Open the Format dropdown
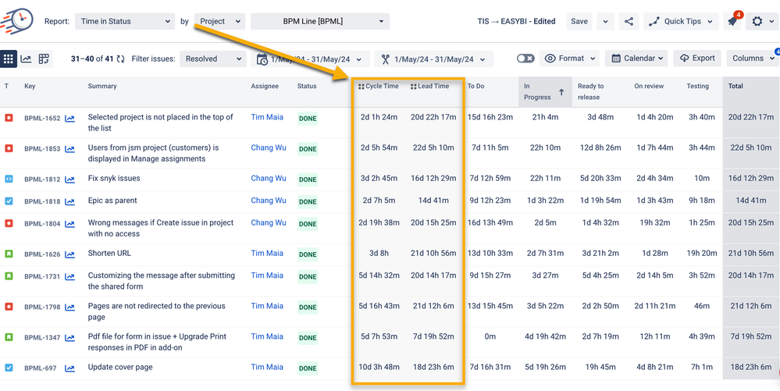780x391 pixels. pos(569,59)
